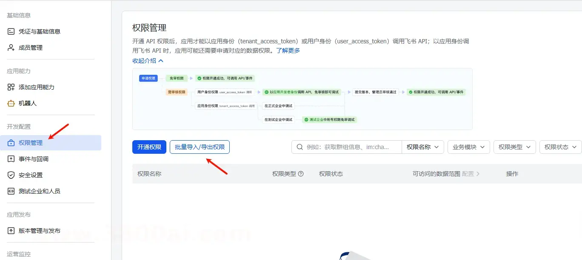The height and width of the screenshot is (260, 582).
Task: Open the 了解更多 link
Action: pyautogui.click(x=288, y=51)
